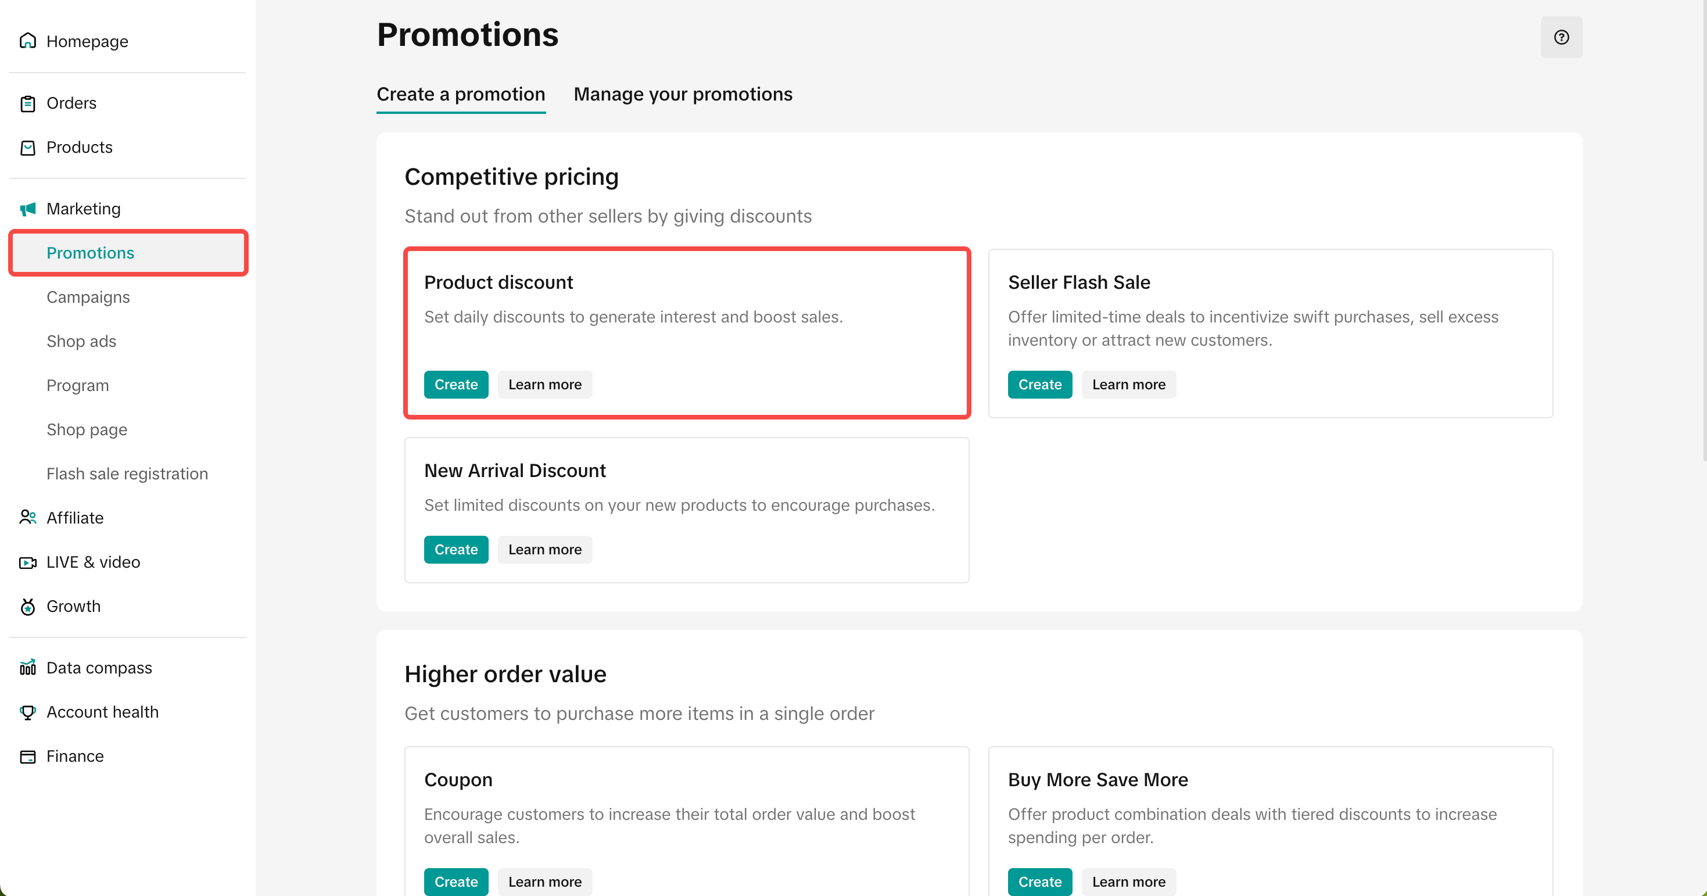Switch to Manage your promotions tab

pyautogui.click(x=683, y=94)
